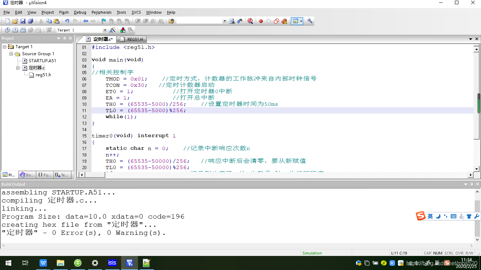
Task: Build target files with Build icon
Action: pyautogui.click(x=15, y=30)
